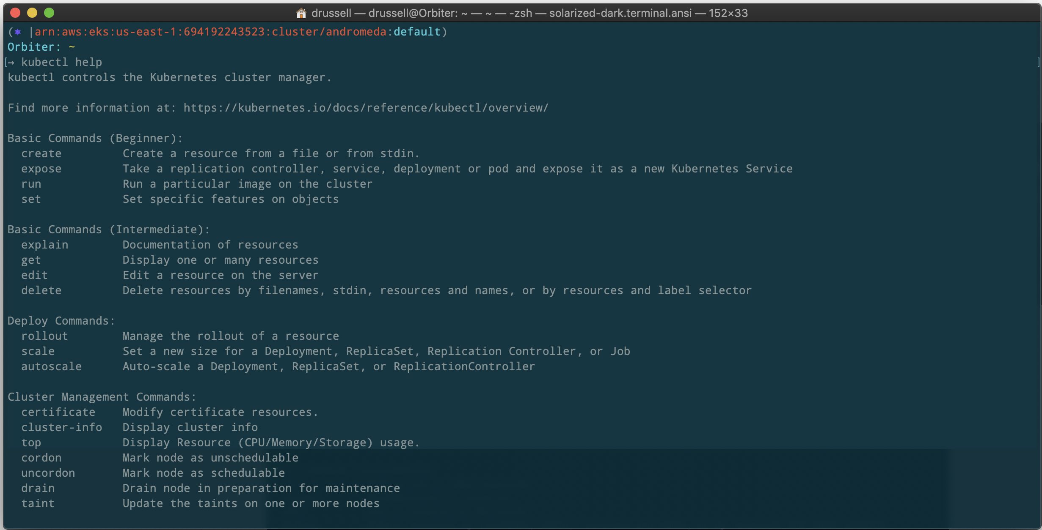Image resolution: width=1042 pixels, height=530 pixels.
Task: Close the terminal window with red button
Action: click(15, 13)
